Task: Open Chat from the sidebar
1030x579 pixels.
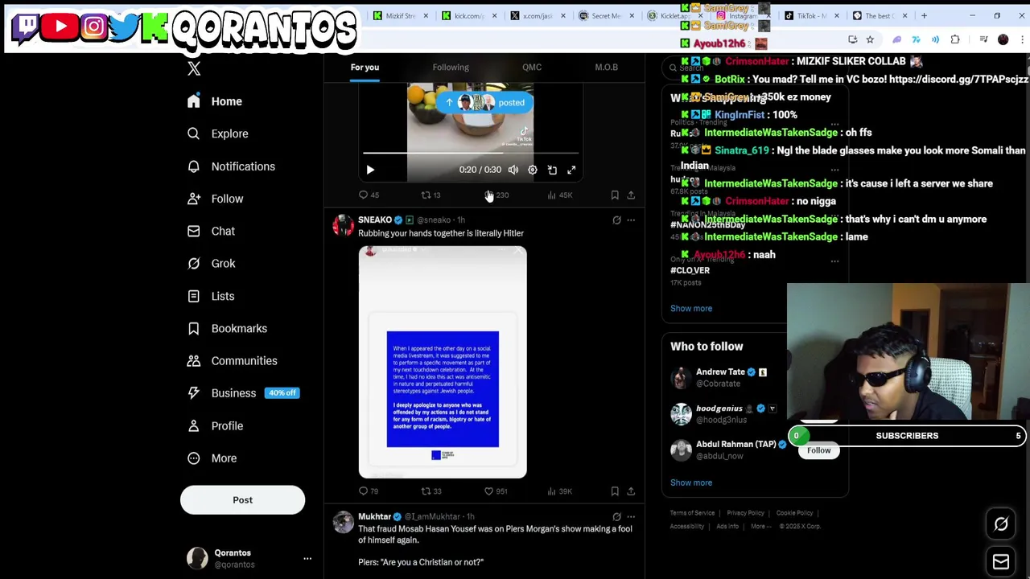Action: point(211,231)
